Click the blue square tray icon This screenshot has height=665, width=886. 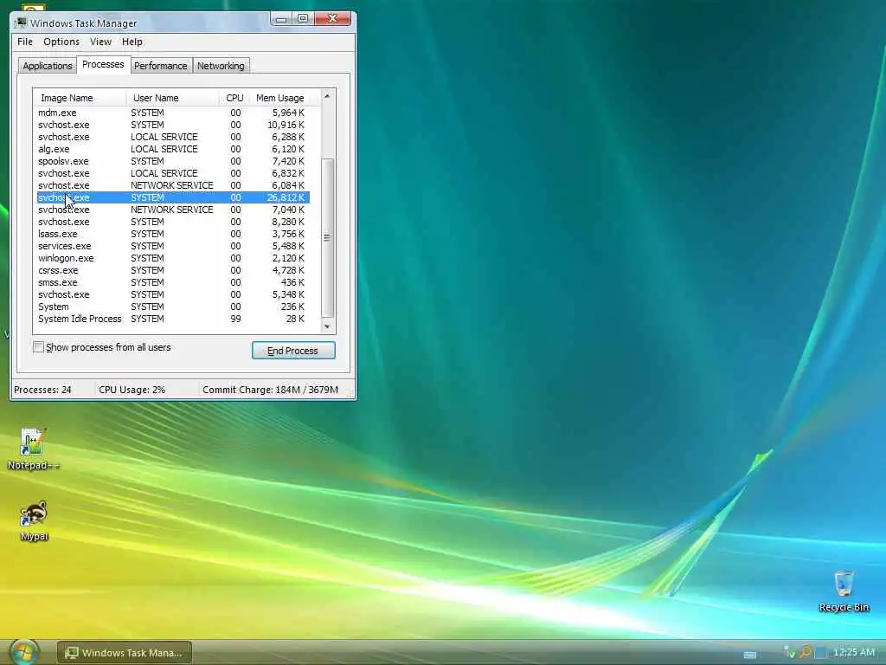(x=820, y=653)
